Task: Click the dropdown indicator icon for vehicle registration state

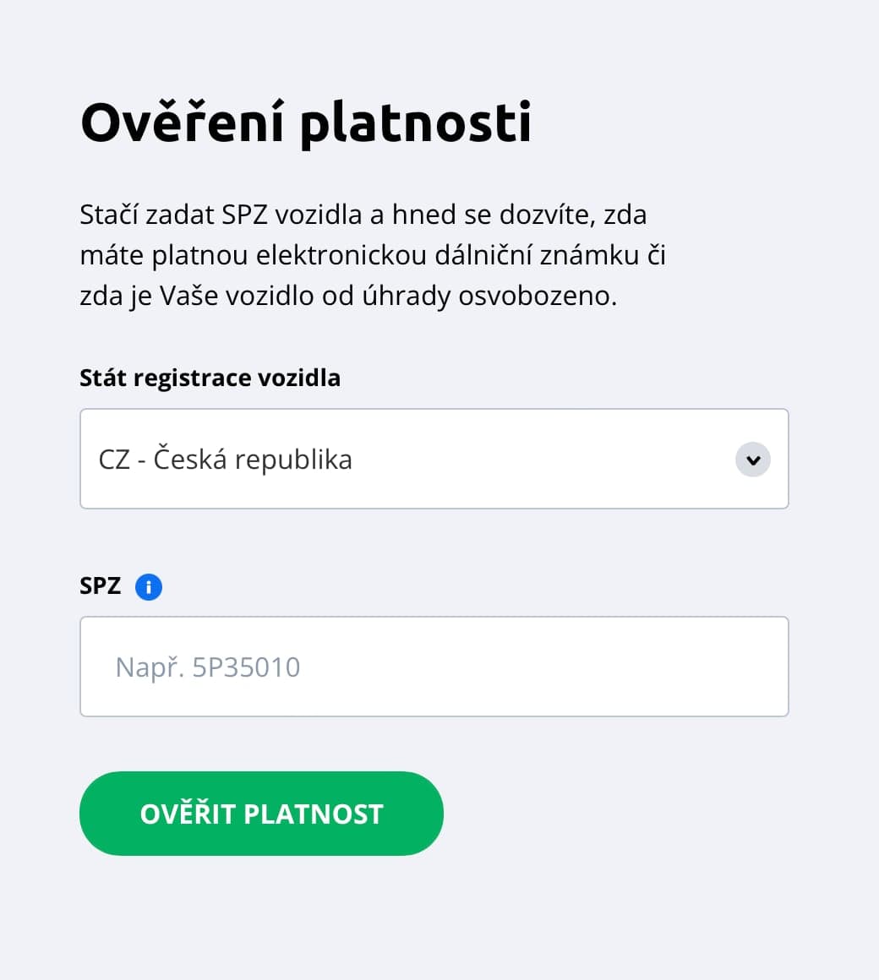Action: 752,460
